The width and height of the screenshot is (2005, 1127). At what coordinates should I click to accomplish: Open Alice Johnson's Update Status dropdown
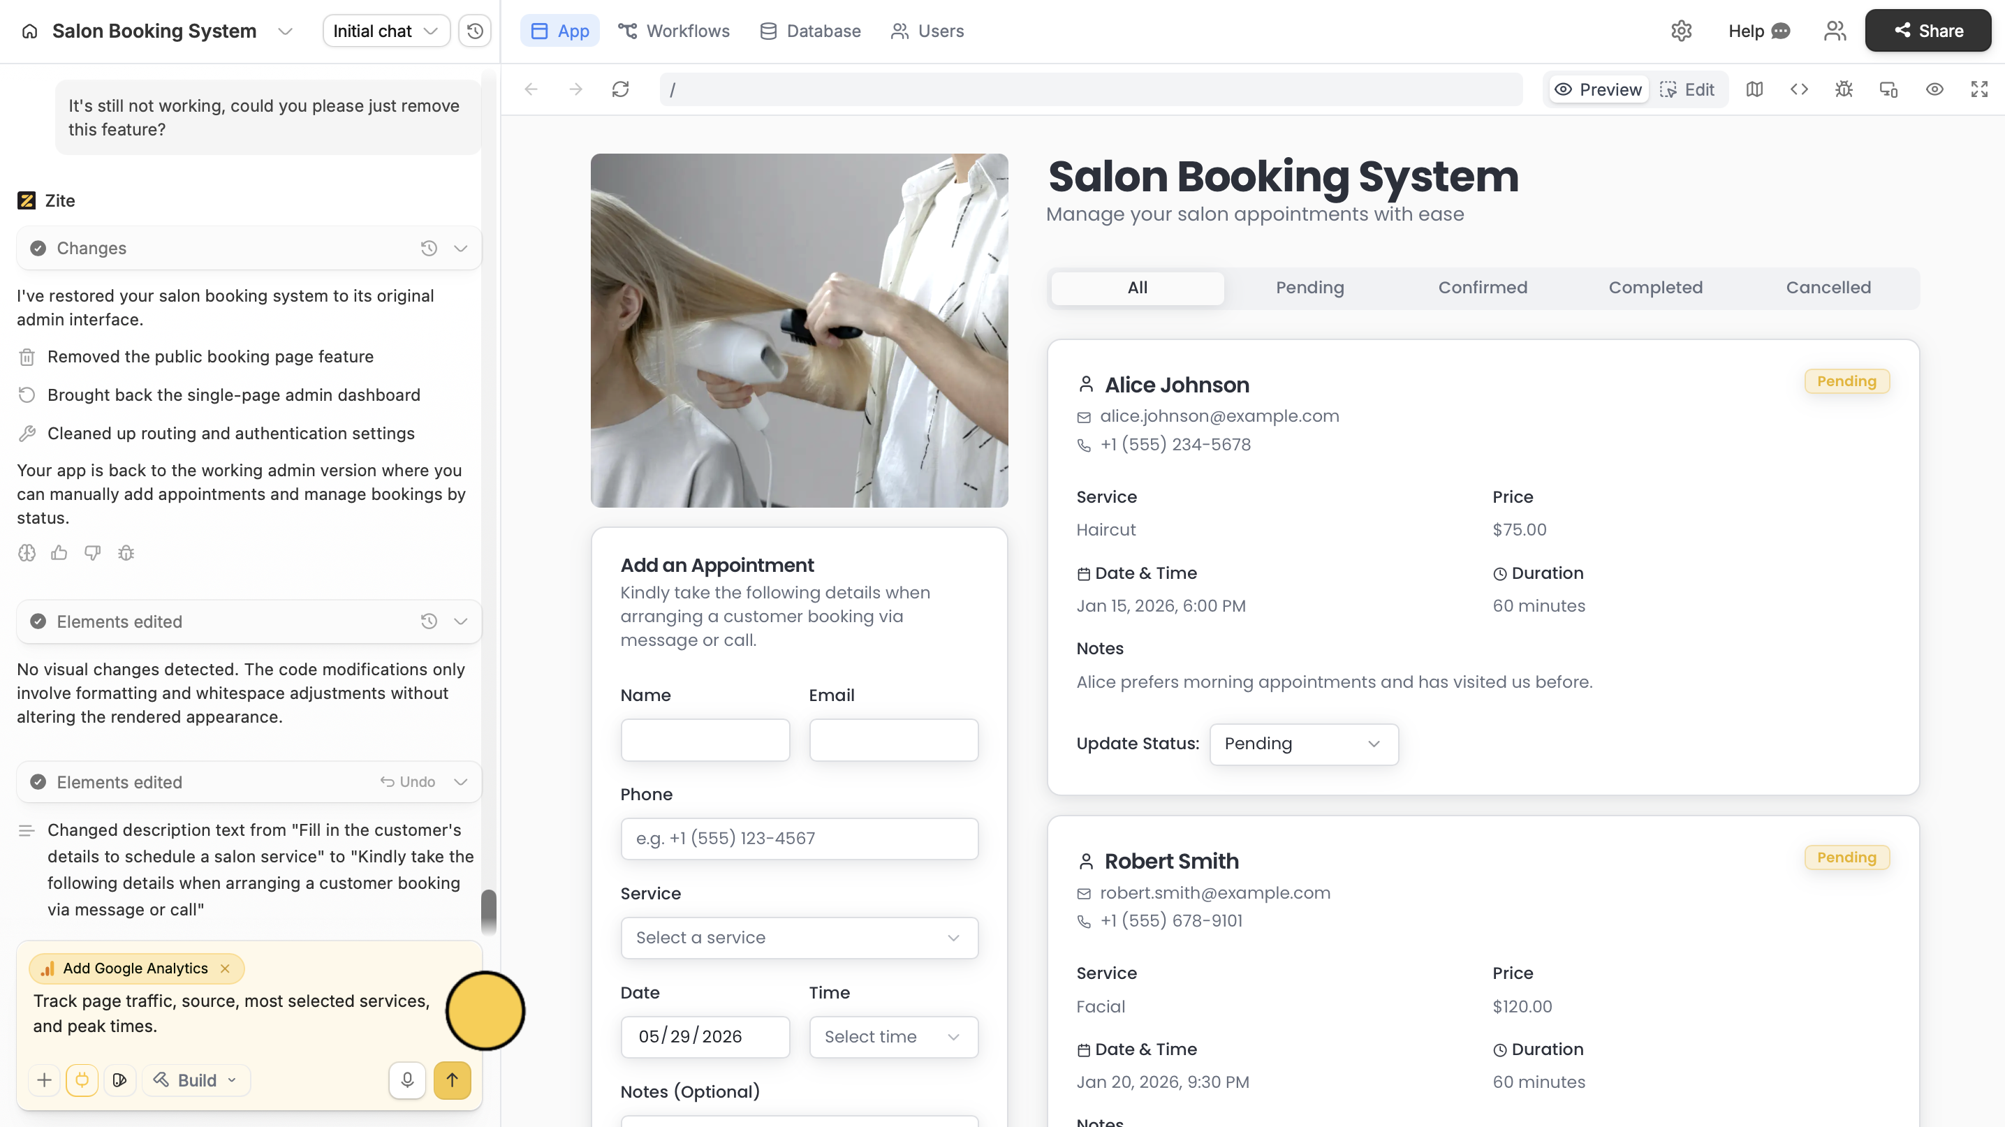(x=1304, y=743)
